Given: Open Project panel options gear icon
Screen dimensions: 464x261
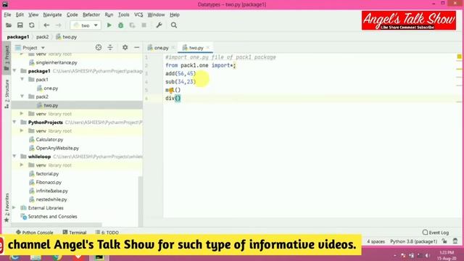Looking at the screenshot, I should pyautogui.click(x=125, y=47).
